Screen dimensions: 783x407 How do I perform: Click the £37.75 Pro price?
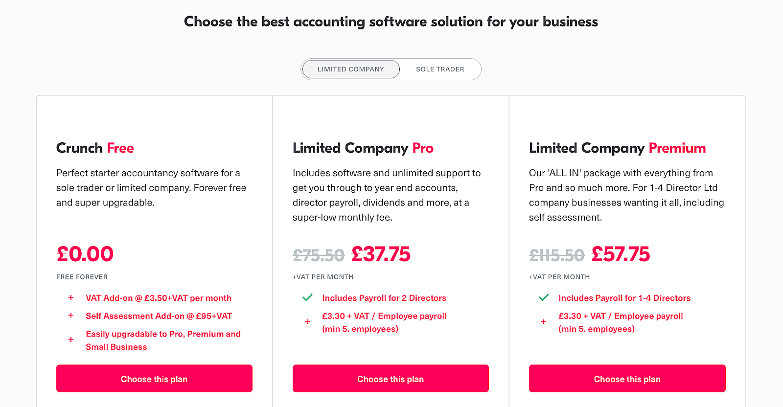381,254
